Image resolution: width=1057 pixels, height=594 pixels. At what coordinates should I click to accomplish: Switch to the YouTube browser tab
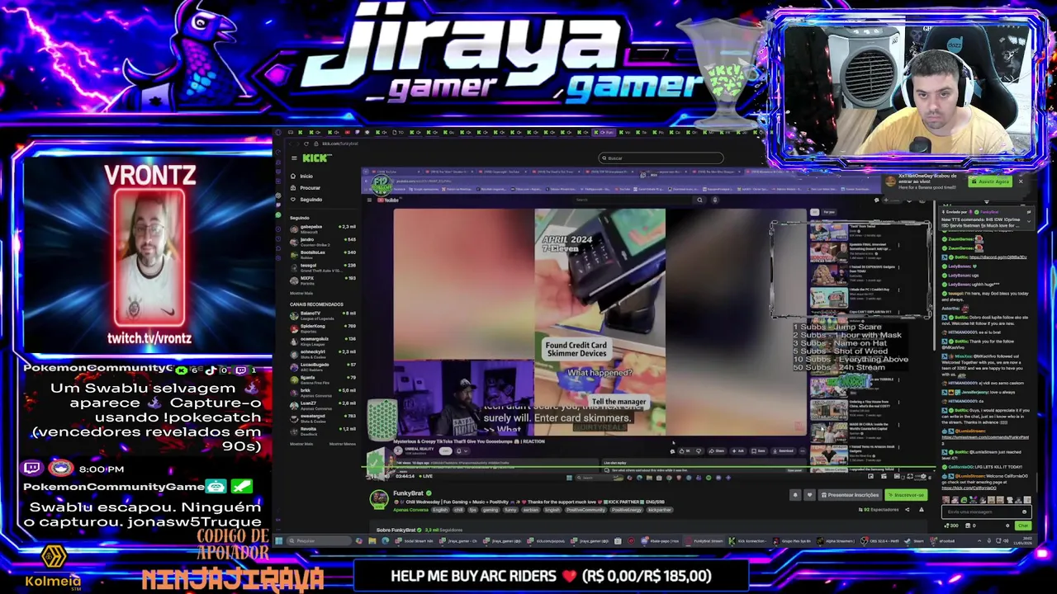point(348,132)
